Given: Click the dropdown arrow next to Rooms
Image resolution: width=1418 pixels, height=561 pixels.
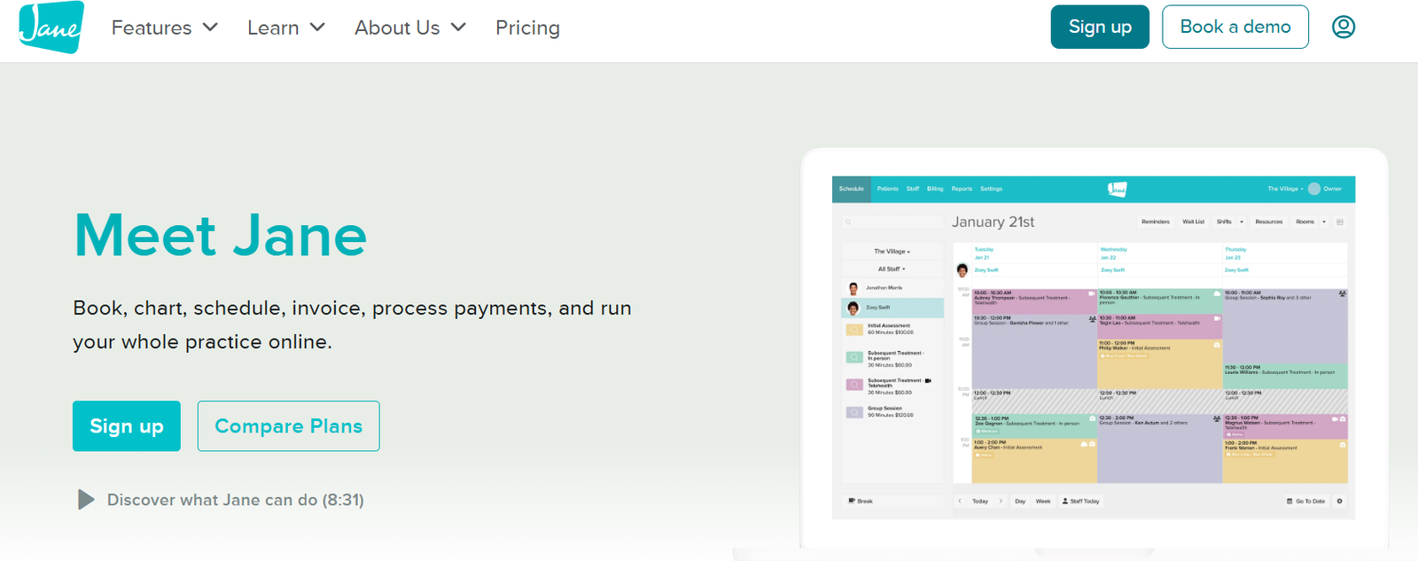Looking at the screenshot, I should [1324, 222].
